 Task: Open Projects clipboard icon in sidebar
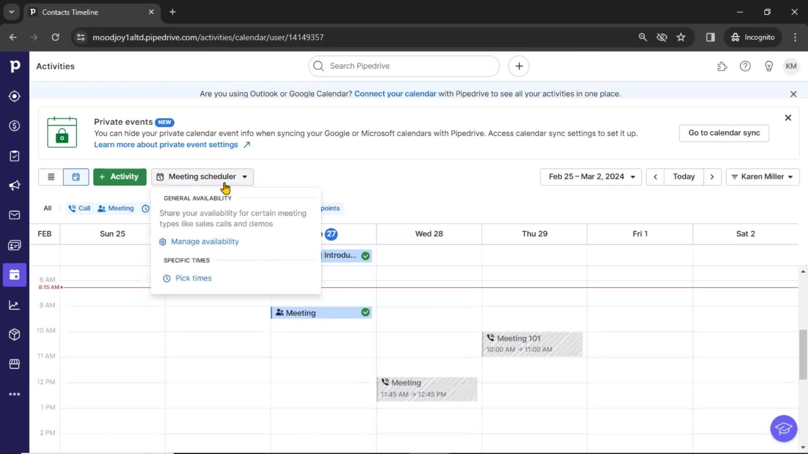pyautogui.click(x=15, y=156)
